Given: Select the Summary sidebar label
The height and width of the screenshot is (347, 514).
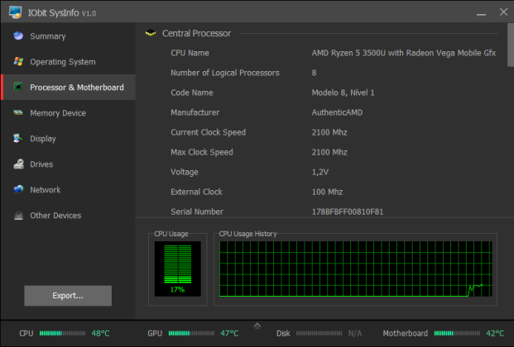Looking at the screenshot, I should pos(48,36).
